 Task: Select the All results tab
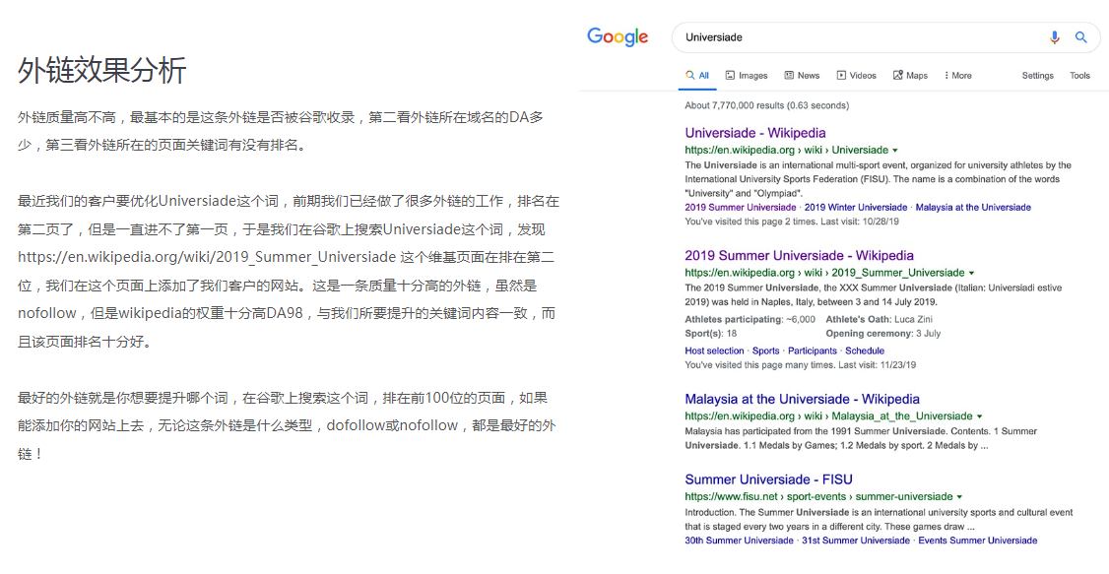(x=697, y=76)
